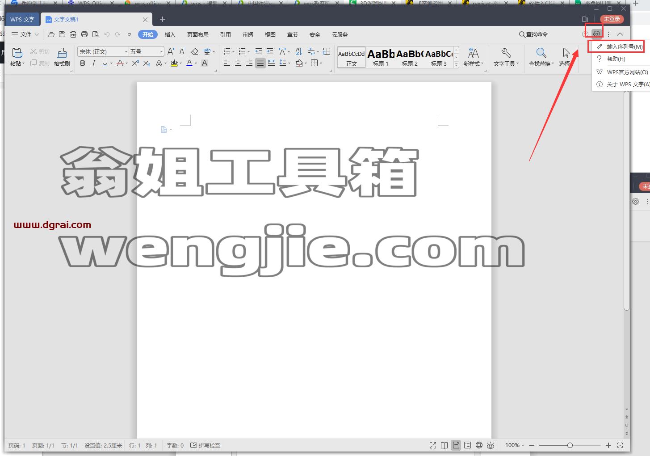Apply distributed alignment to paragraph

point(272,63)
